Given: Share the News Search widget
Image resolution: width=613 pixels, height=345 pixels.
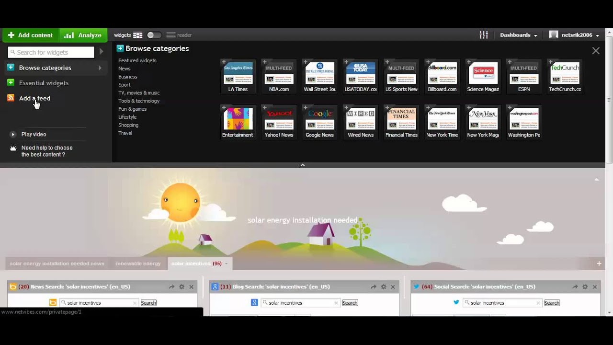Looking at the screenshot, I should (171, 287).
